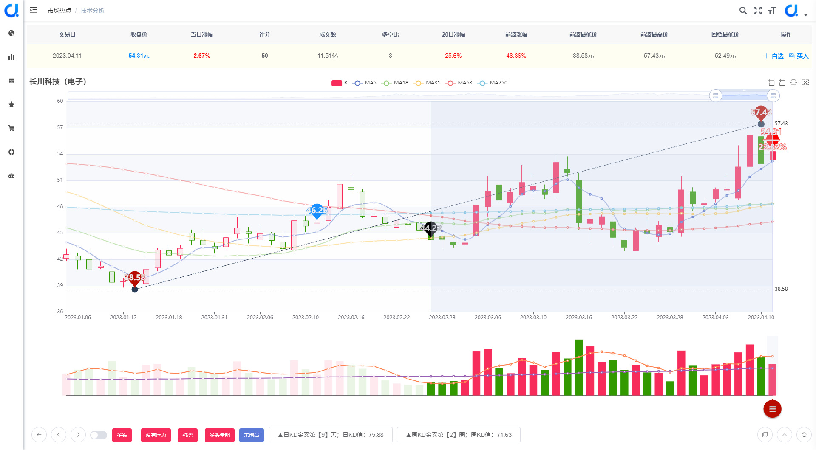The image size is (816, 450).
Task: Click the 当日涨幅 column header
Action: pos(202,34)
